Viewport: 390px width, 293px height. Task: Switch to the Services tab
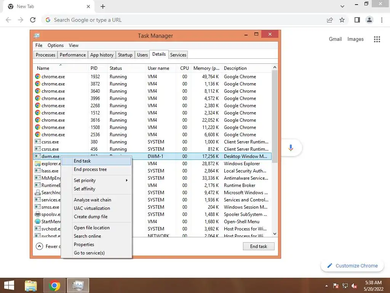coord(178,55)
